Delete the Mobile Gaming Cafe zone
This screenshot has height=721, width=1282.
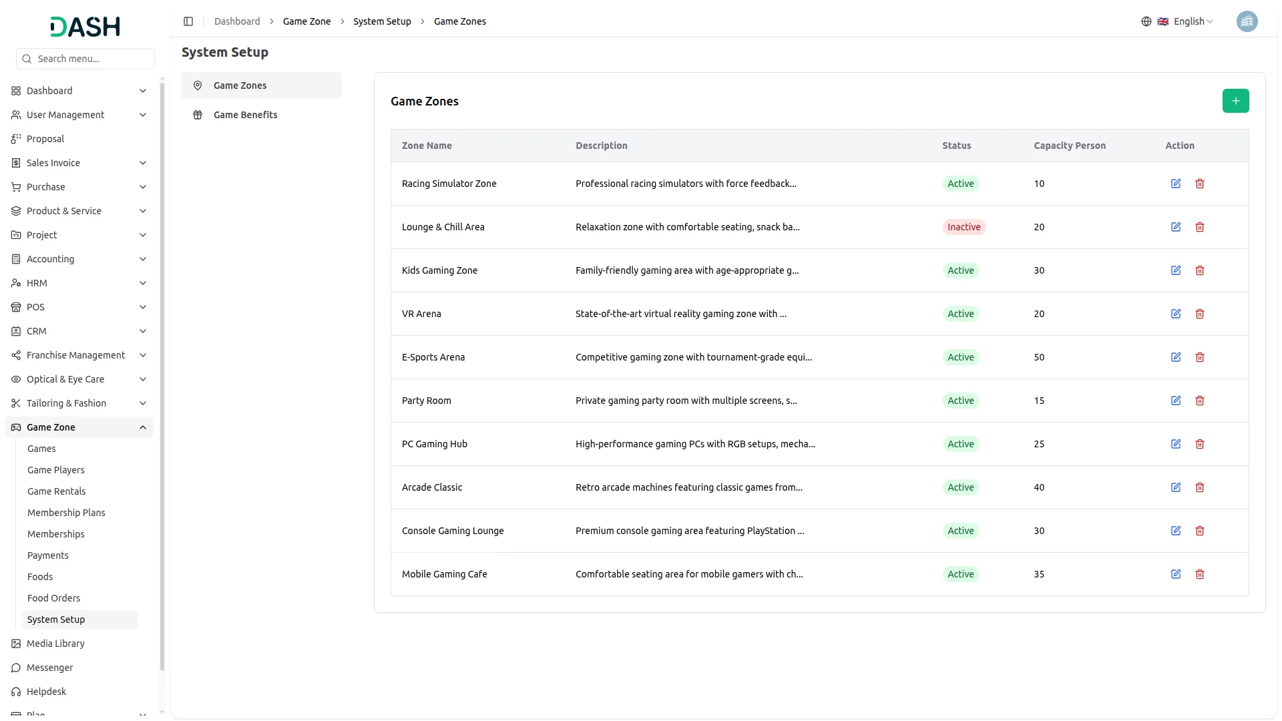click(1200, 574)
